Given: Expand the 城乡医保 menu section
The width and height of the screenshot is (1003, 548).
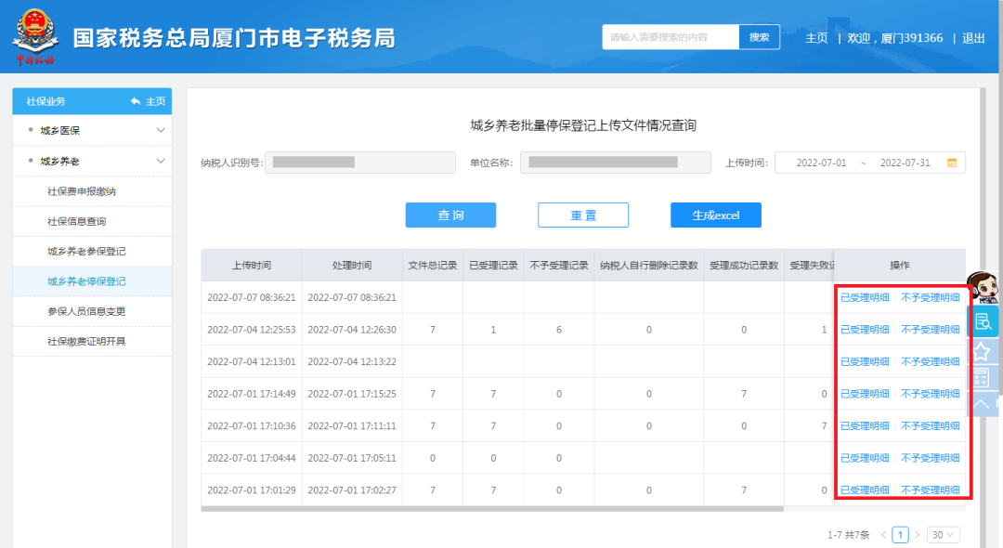Looking at the screenshot, I should click(x=161, y=130).
